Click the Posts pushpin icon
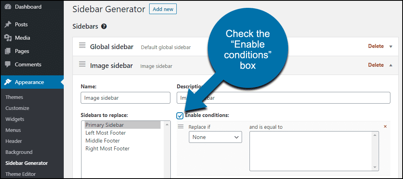403x179 pixels. point(8,24)
